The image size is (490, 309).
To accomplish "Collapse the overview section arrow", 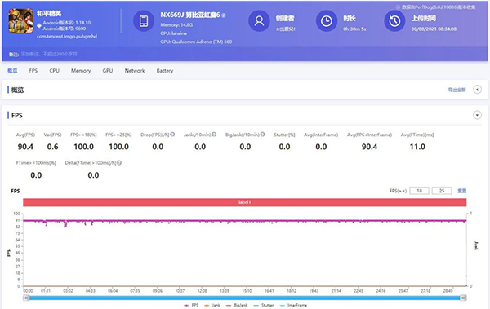I will (x=477, y=90).
